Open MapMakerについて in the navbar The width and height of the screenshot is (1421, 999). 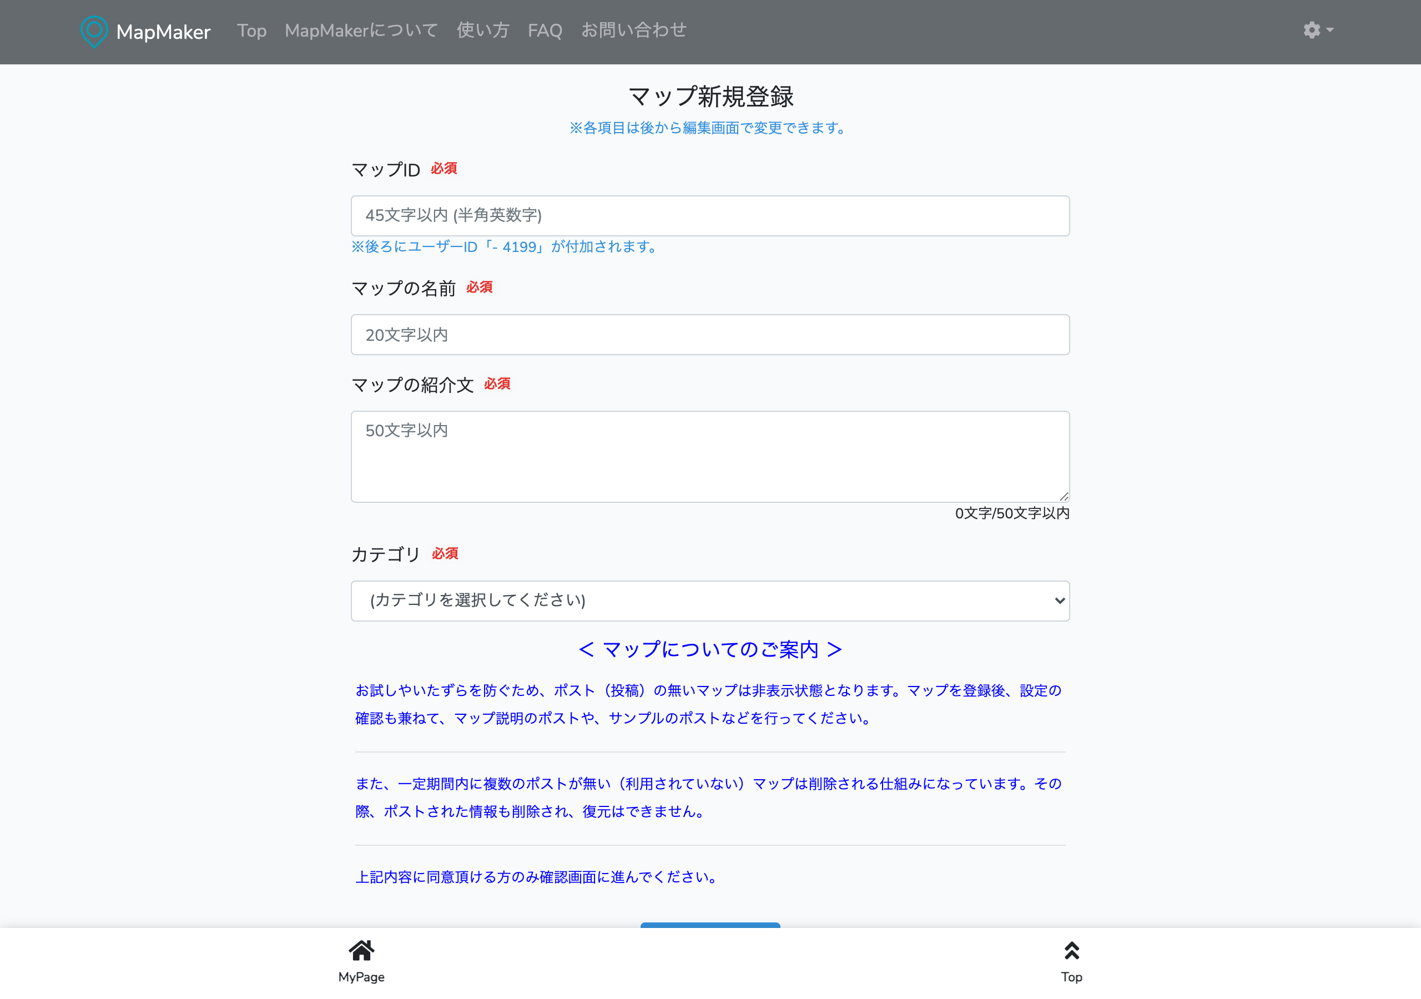pos(361,31)
